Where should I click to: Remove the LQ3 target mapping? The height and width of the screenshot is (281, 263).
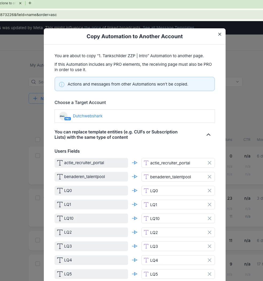coord(210,246)
